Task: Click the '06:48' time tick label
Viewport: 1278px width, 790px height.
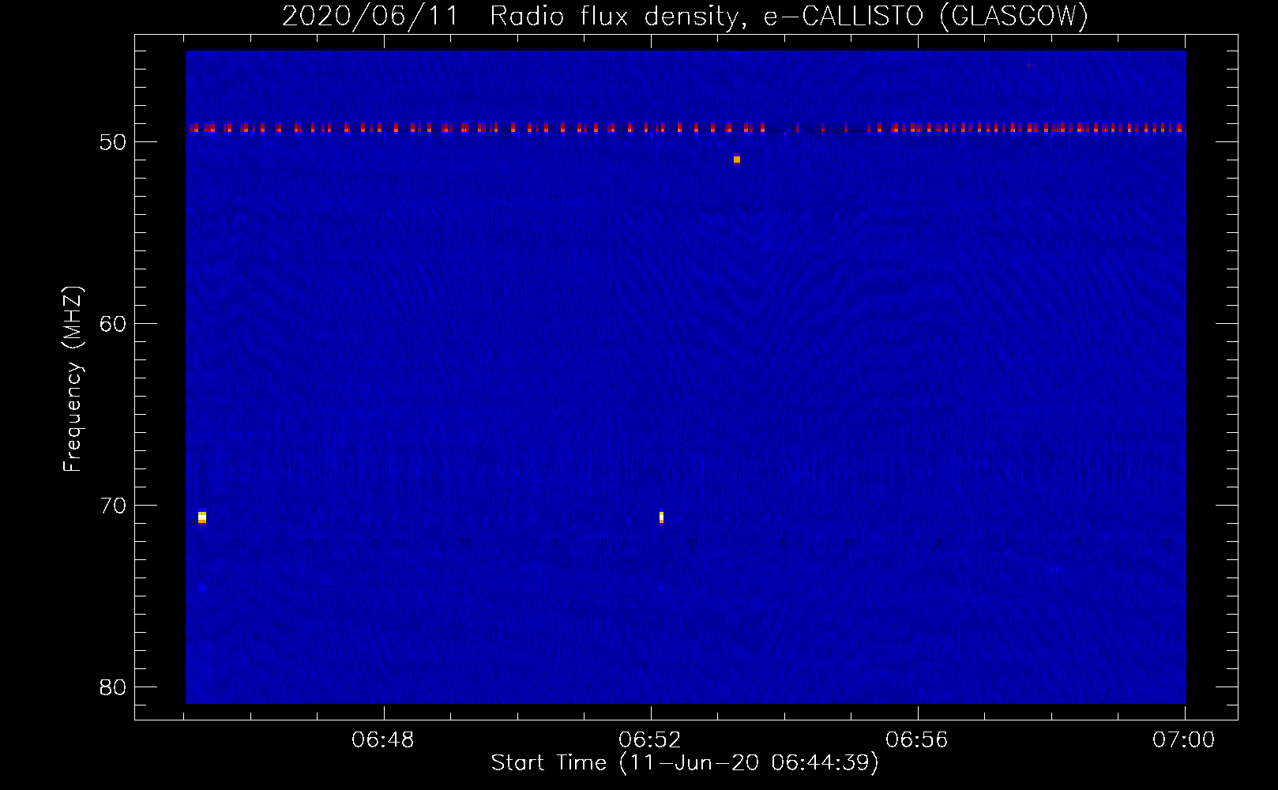Action: point(383,740)
